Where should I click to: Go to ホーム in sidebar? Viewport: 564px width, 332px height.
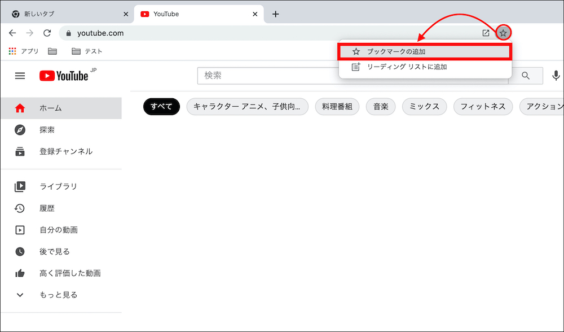(x=61, y=108)
